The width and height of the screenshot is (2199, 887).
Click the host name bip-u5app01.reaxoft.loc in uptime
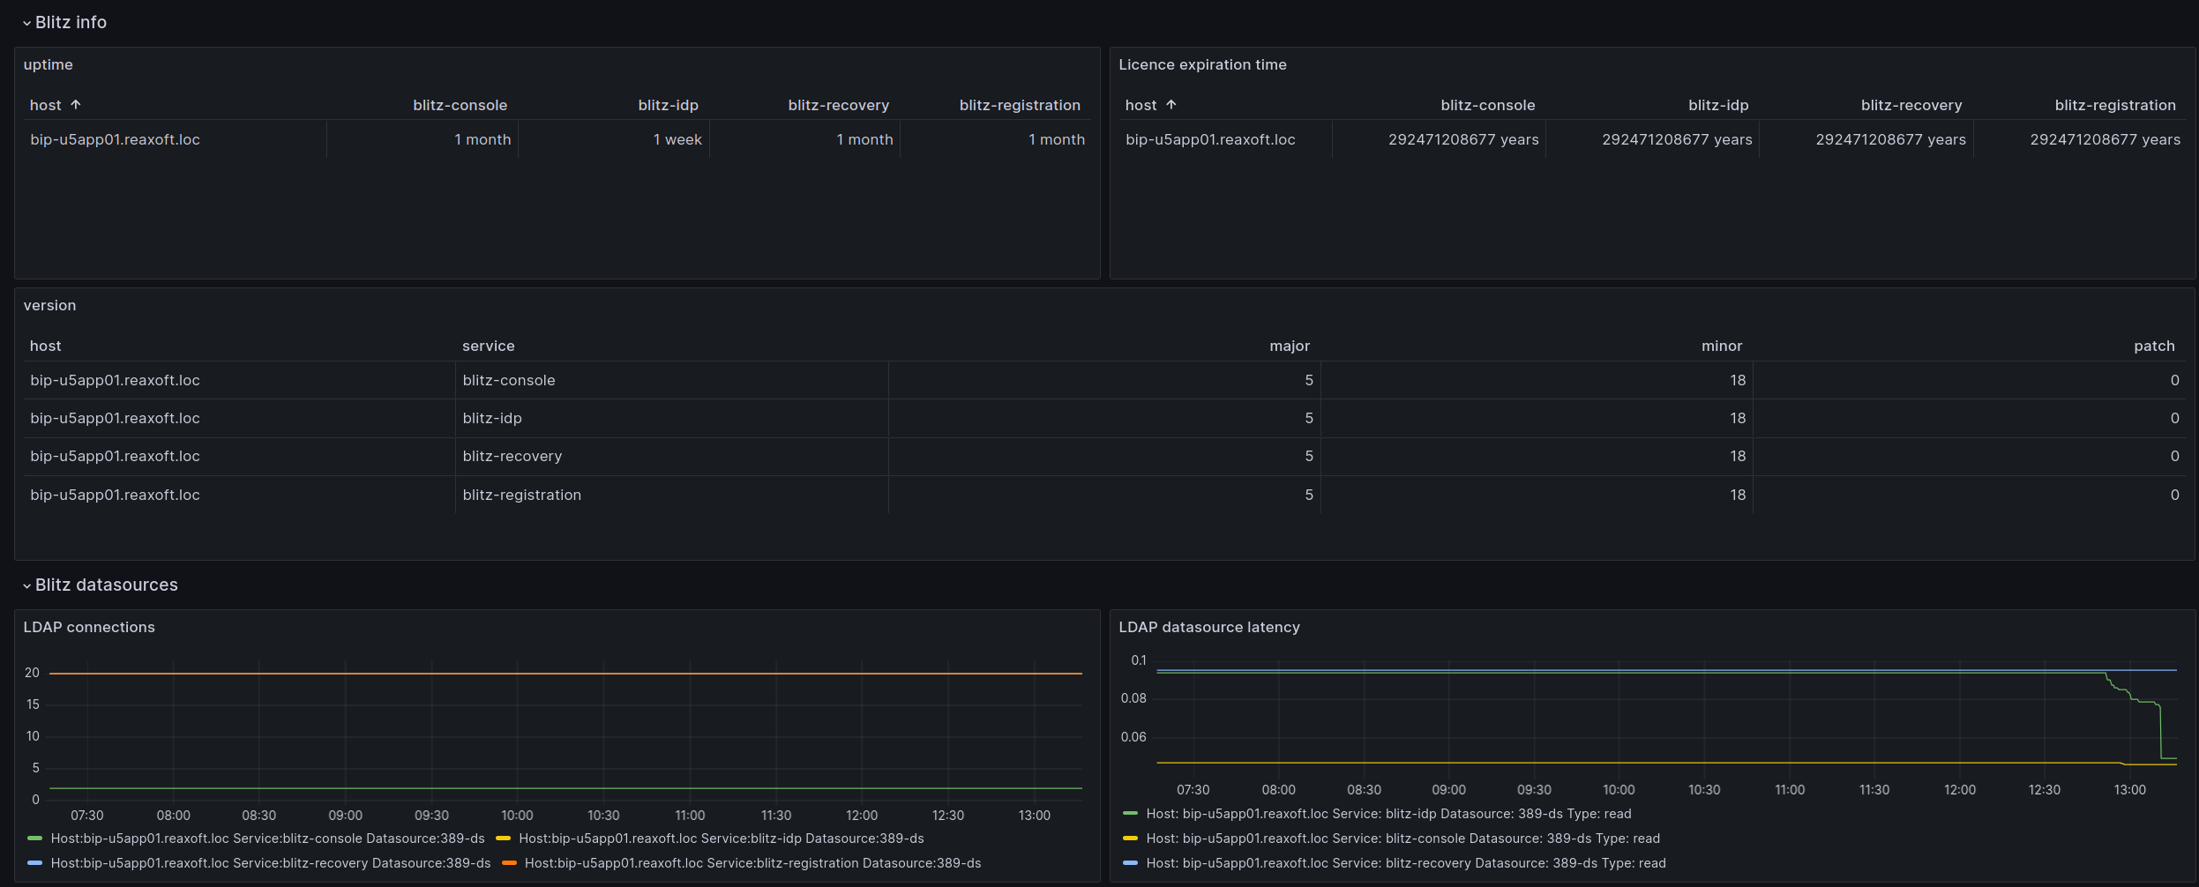114,138
